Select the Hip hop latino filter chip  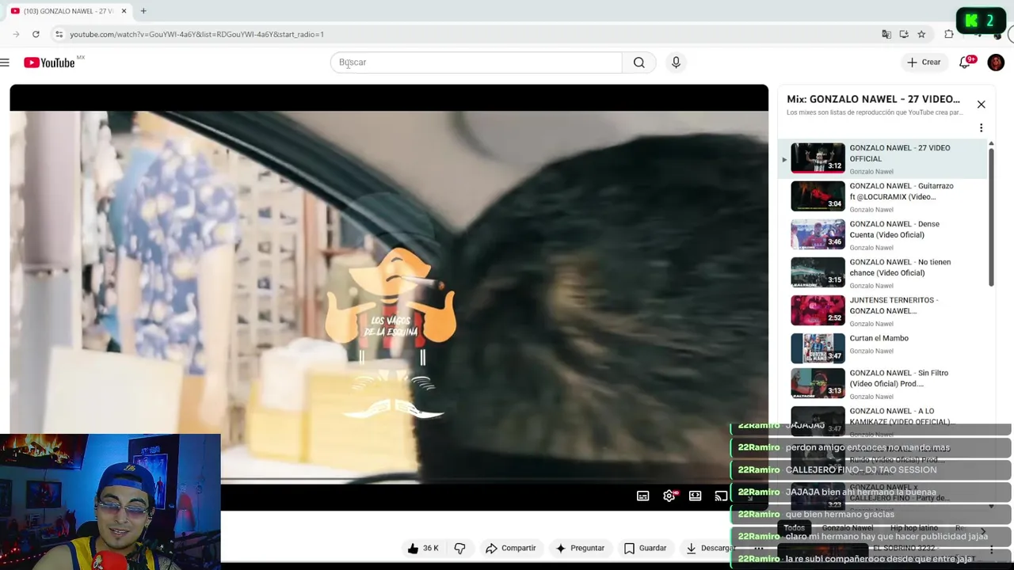point(914,528)
